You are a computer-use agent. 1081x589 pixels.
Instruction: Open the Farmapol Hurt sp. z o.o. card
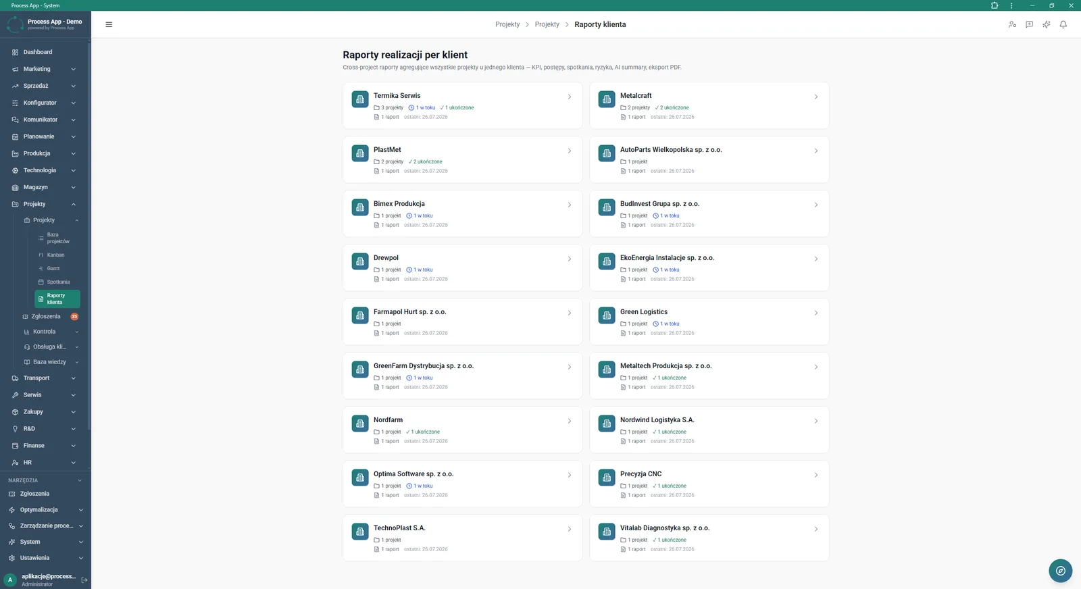click(x=462, y=322)
